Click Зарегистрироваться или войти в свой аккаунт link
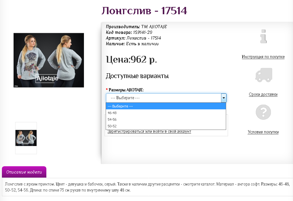The height and width of the screenshot is (201, 293). [x=149, y=131]
